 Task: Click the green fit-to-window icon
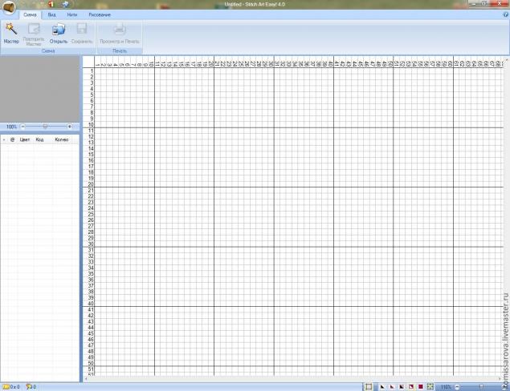430,386
